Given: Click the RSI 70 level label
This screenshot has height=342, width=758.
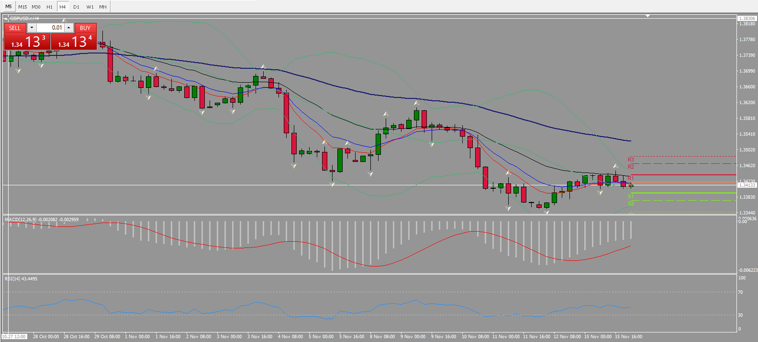Looking at the screenshot, I should 740,292.
